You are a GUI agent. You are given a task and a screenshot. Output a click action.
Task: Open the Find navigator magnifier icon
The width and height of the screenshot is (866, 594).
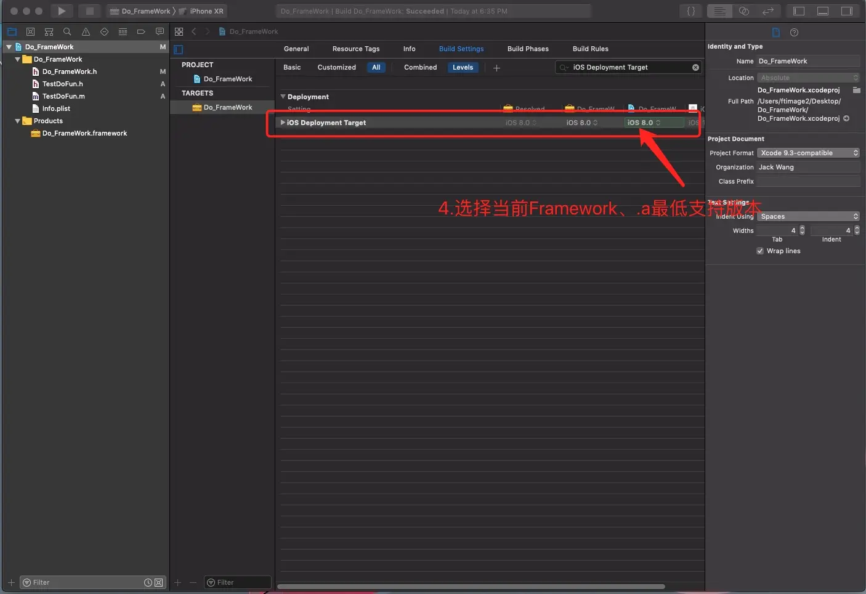[67, 31]
